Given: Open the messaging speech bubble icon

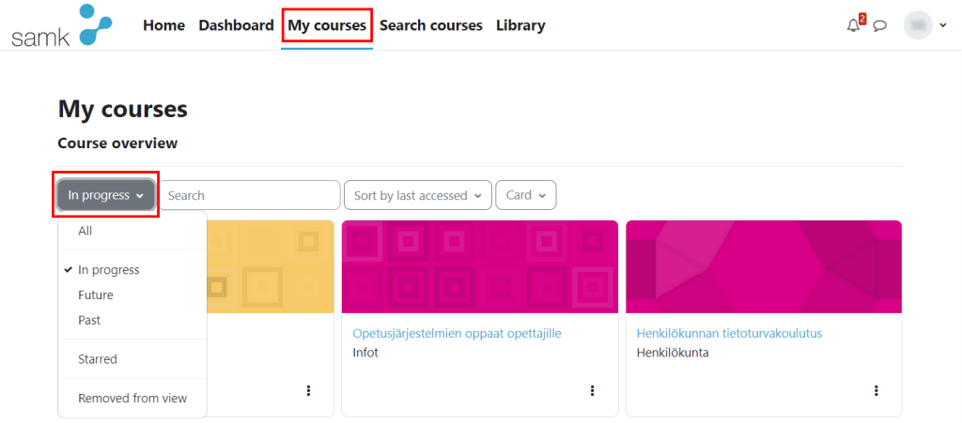Looking at the screenshot, I should pos(879,25).
